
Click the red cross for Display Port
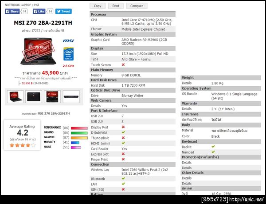click(x=123, y=127)
